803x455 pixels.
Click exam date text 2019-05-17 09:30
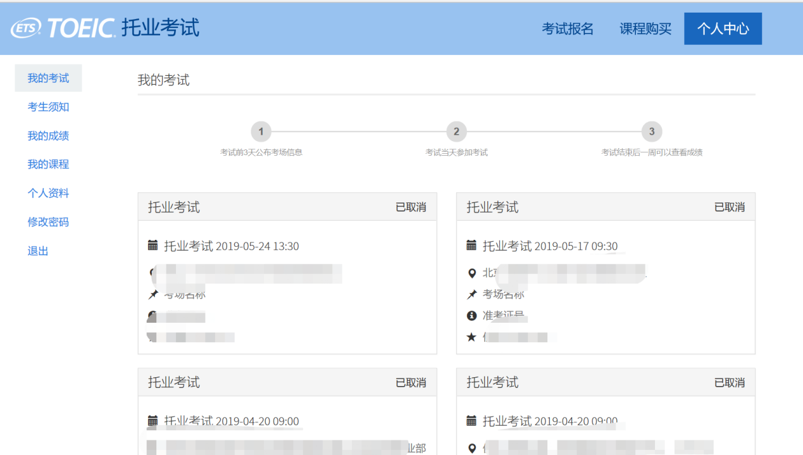(x=576, y=246)
